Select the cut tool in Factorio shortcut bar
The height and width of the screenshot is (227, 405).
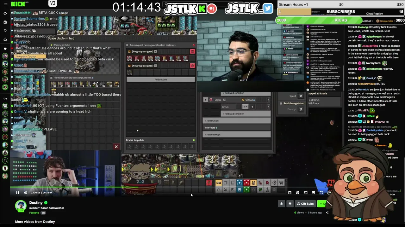pos(226,189)
